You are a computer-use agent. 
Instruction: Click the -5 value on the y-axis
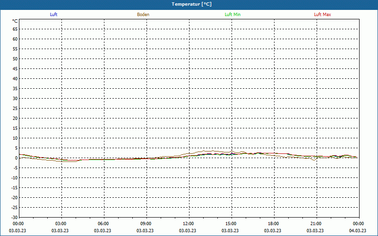coord(16,168)
